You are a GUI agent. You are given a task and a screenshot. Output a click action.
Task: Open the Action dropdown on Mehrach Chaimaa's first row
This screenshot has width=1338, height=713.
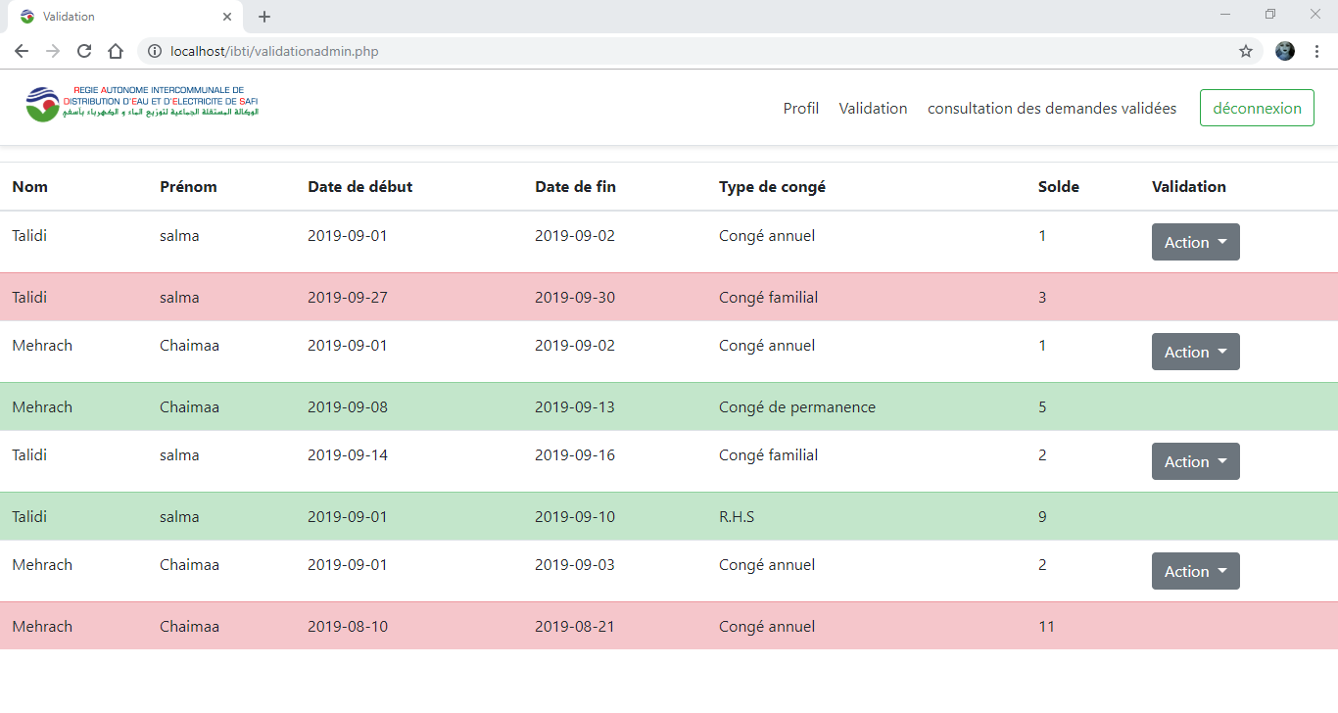1195,352
